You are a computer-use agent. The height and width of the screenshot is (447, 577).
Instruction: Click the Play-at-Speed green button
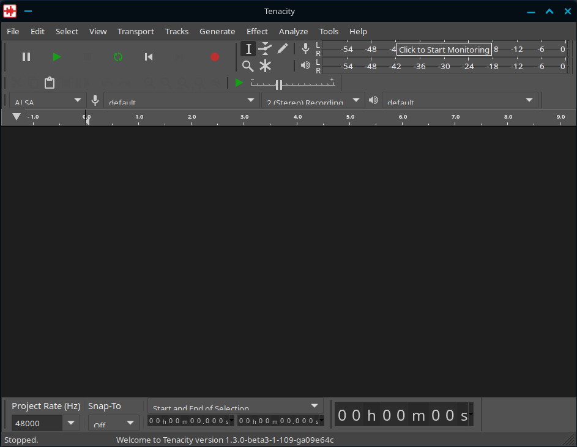click(239, 83)
